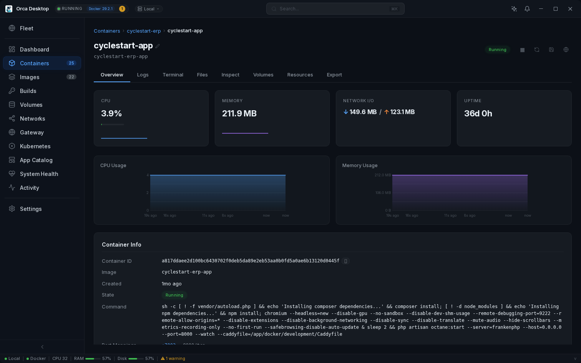Open Networks section
This screenshot has width=581, height=363.
[x=42, y=119]
